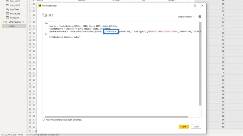The width and height of the screenshot is (243, 136).
Task: Open the Advanced Editor help icon
Action: pos(200,17)
